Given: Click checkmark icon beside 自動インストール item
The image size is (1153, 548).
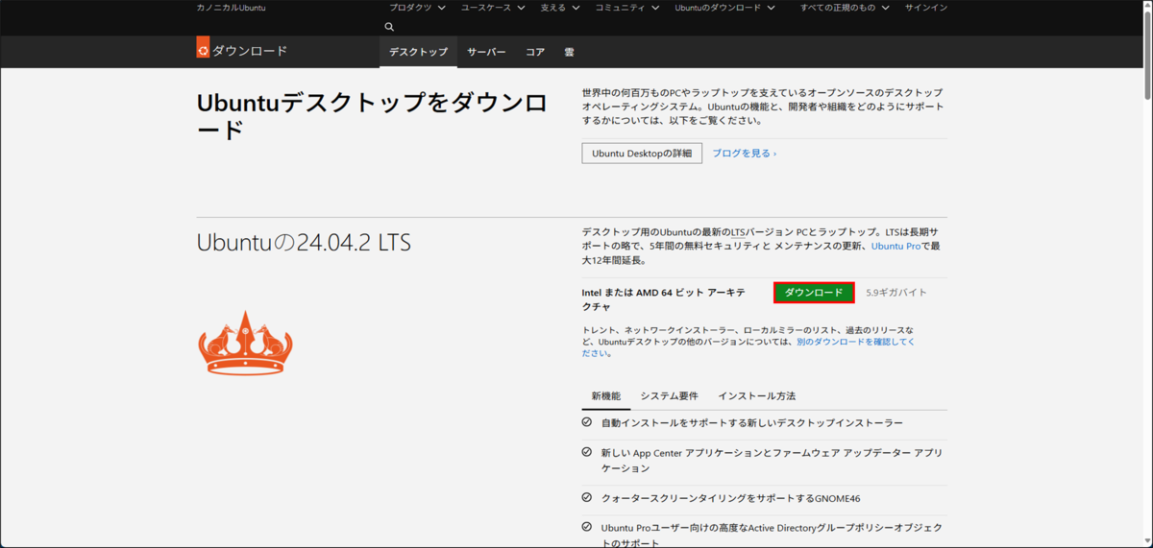Looking at the screenshot, I should (587, 422).
